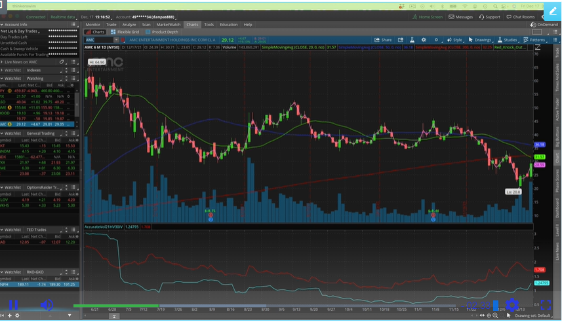Image resolution: width=562 pixels, height=322 pixels.
Task: Open the General Trading watchlist menu icon
Action: click(73, 133)
